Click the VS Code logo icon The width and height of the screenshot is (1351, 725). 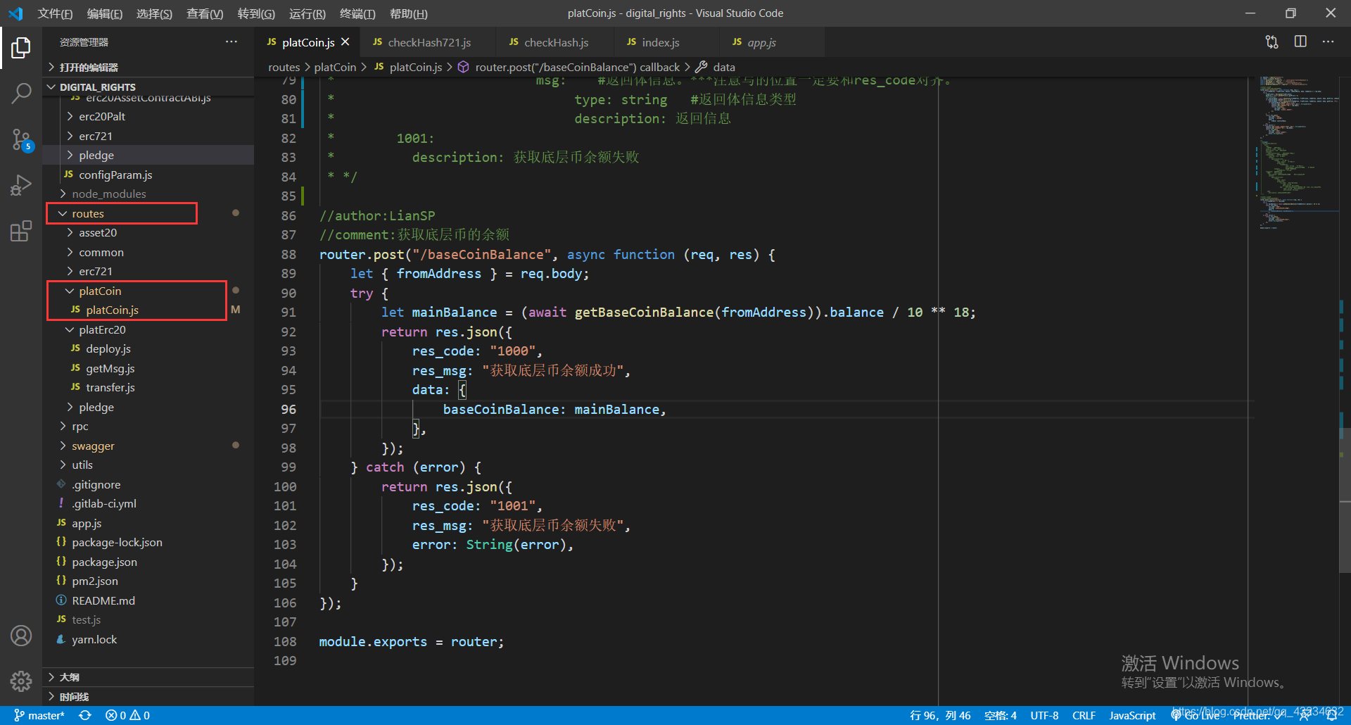(x=15, y=13)
